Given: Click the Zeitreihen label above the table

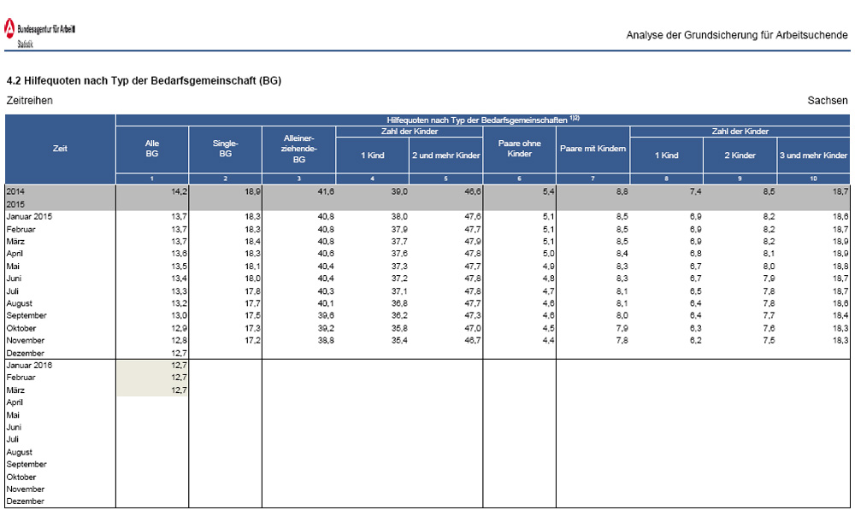Looking at the screenshot, I should pos(29,101).
